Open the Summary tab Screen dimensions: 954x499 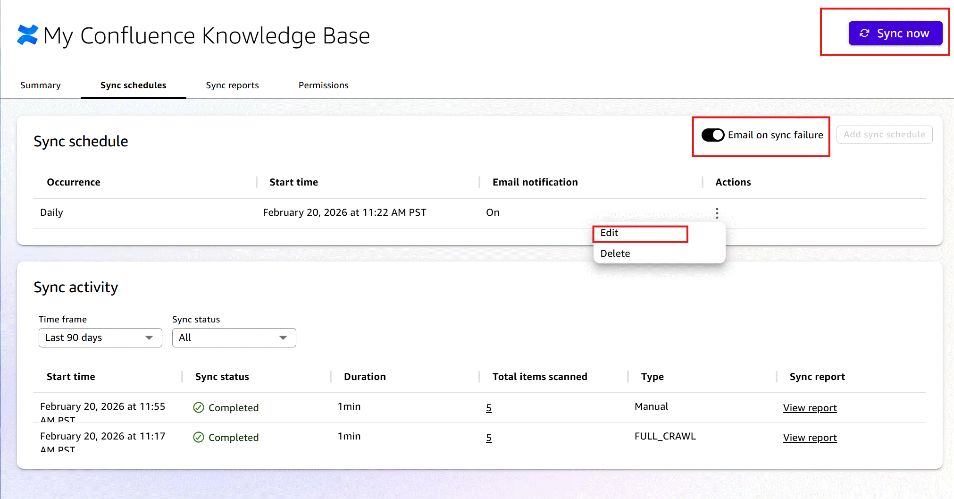coord(41,85)
